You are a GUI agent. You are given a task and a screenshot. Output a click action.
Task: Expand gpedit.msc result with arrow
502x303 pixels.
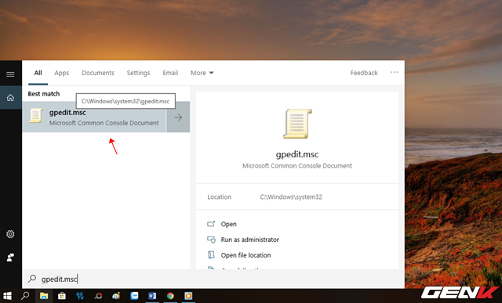point(178,117)
